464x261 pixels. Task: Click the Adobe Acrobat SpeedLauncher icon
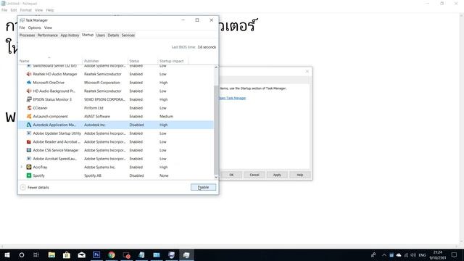[x=29, y=159]
